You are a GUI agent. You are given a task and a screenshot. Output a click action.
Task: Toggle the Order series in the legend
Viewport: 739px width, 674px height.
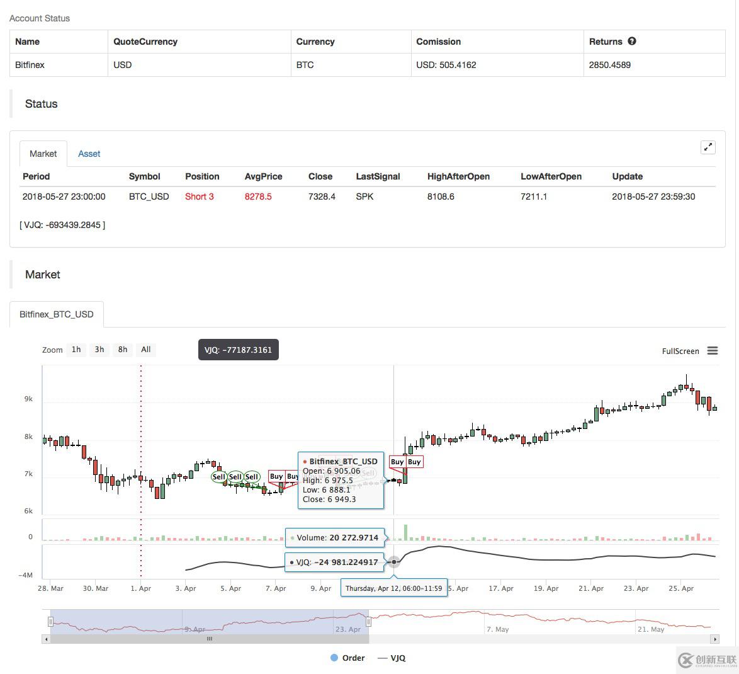pos(347,658)
